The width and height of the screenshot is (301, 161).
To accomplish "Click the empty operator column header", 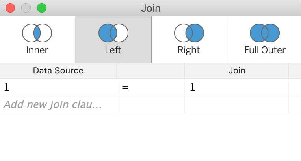I will (150, 71).
